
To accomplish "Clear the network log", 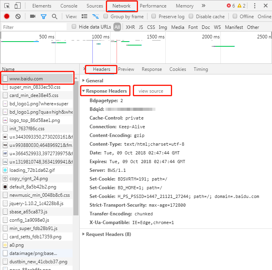I will coord(18,17).
